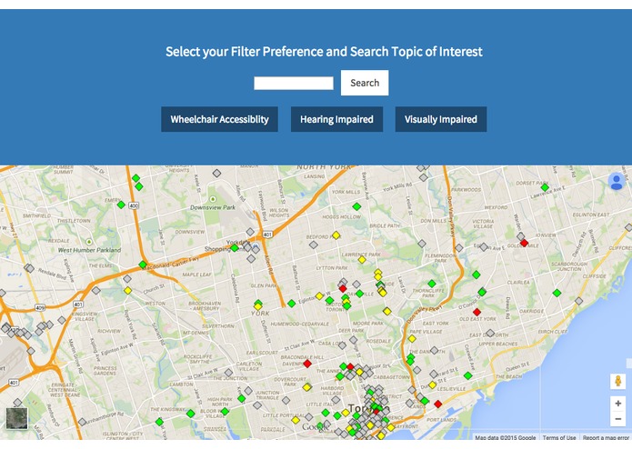
Task: Click the green marker near The Kingsway
Action: pos(191,414)
